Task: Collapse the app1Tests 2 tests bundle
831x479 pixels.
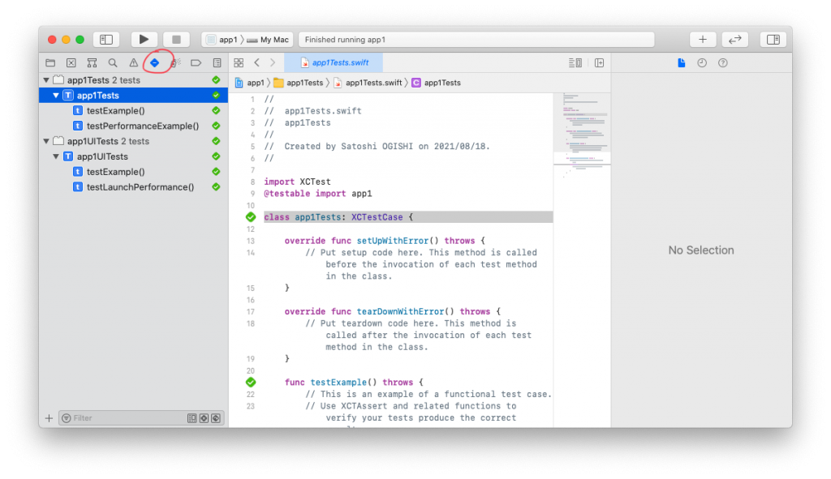Action: [46, 80]
